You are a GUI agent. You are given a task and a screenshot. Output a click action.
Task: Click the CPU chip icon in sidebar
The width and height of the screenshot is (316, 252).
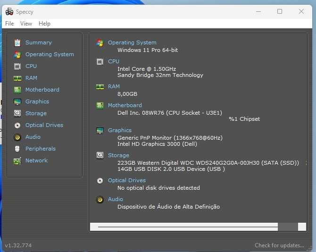point(17,67)
